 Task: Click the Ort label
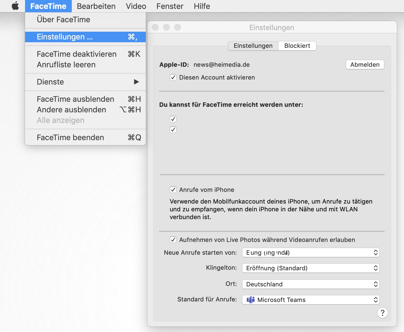click(231, 284)
